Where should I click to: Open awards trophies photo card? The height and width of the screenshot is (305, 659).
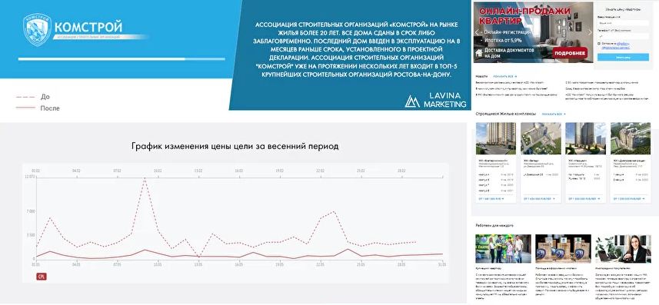563,249
